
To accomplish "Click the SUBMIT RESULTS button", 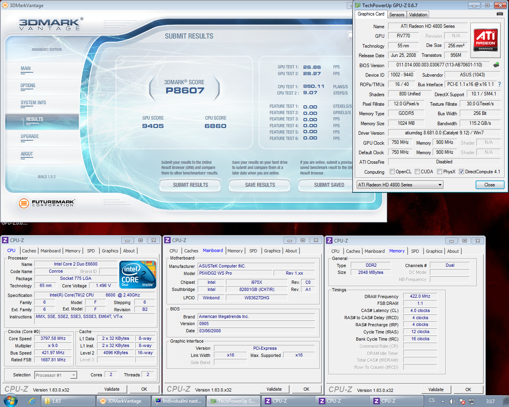I will click(190, 185).
